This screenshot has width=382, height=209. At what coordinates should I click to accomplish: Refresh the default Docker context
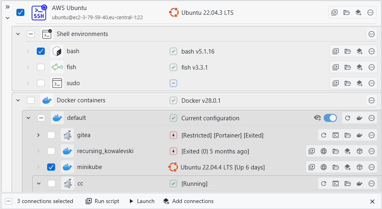click(x=348, y=118)
